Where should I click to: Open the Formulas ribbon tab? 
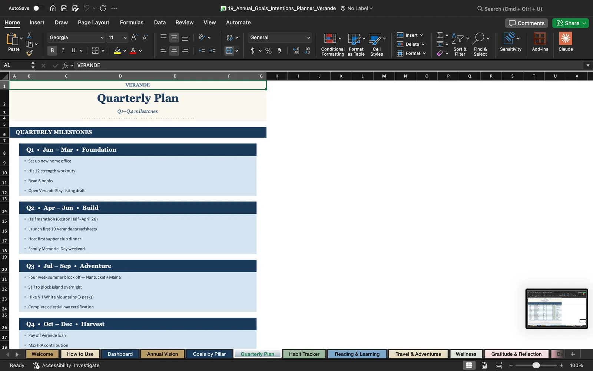point(132,23)
